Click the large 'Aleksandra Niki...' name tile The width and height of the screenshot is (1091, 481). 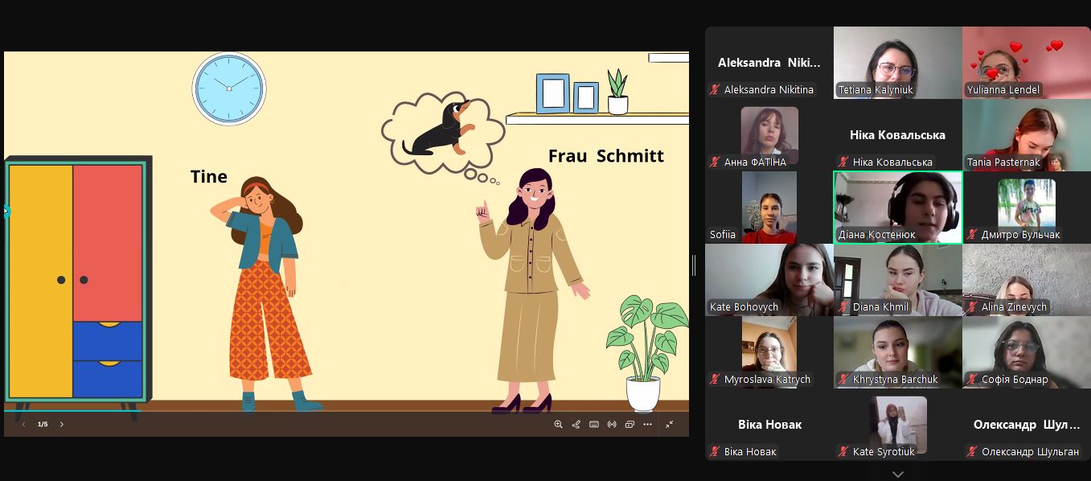pyautogui.click(x=769, y=63)
